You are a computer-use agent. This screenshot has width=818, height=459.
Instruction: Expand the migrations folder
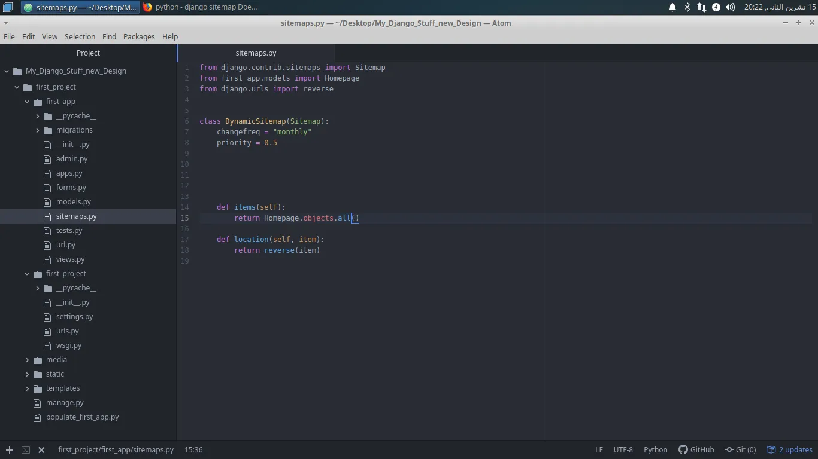tap(37, 130)
